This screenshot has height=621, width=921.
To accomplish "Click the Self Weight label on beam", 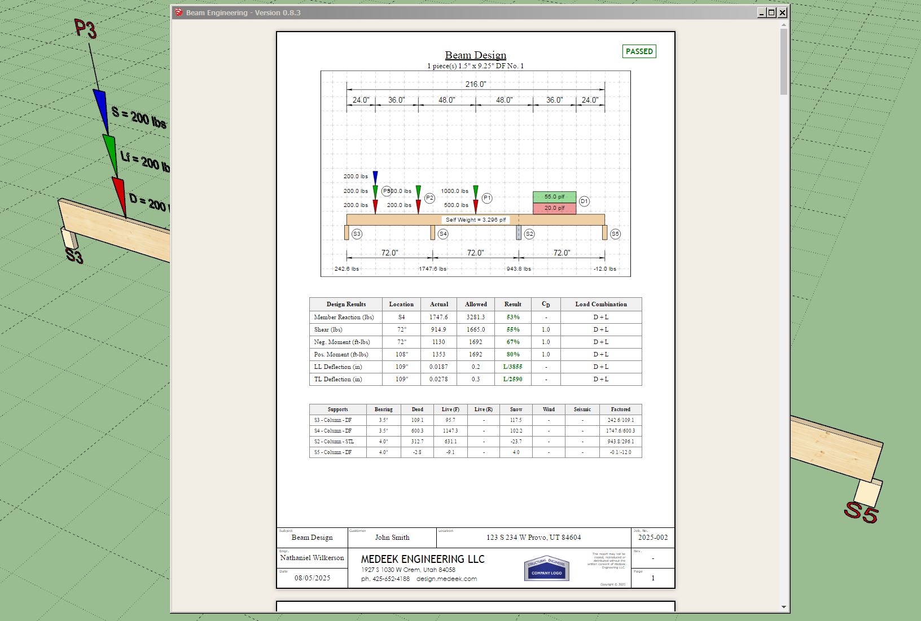I will [475, 220].
